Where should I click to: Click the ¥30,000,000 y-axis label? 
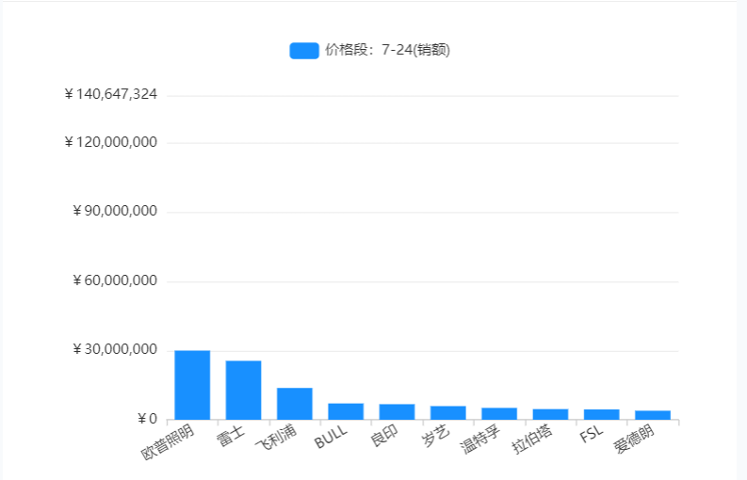tap(114, 349)
